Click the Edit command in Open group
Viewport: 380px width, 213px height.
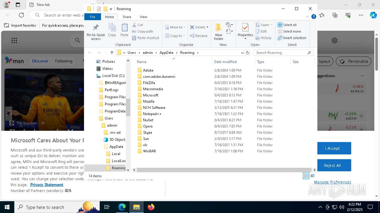261,31
